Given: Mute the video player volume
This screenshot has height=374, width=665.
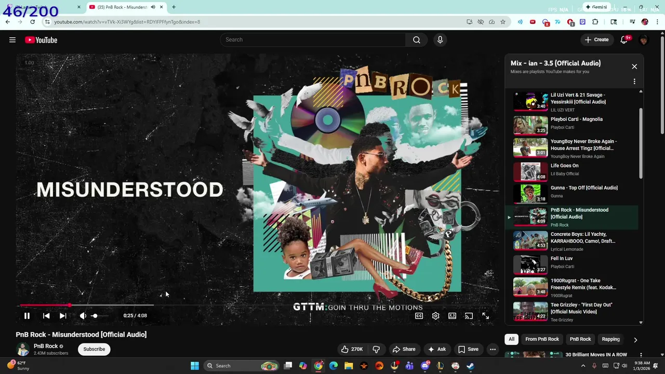Looking at the screenshot, I should pyautogui.click(x=83, y=316).
